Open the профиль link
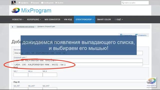The image size is (160, 90). click(23, 3)
